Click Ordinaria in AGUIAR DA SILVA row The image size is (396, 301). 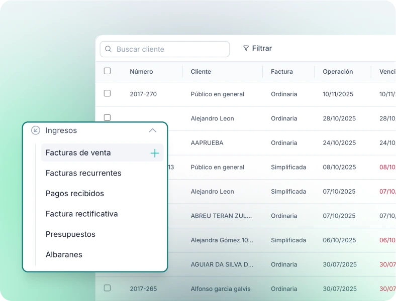click(284, 264)
